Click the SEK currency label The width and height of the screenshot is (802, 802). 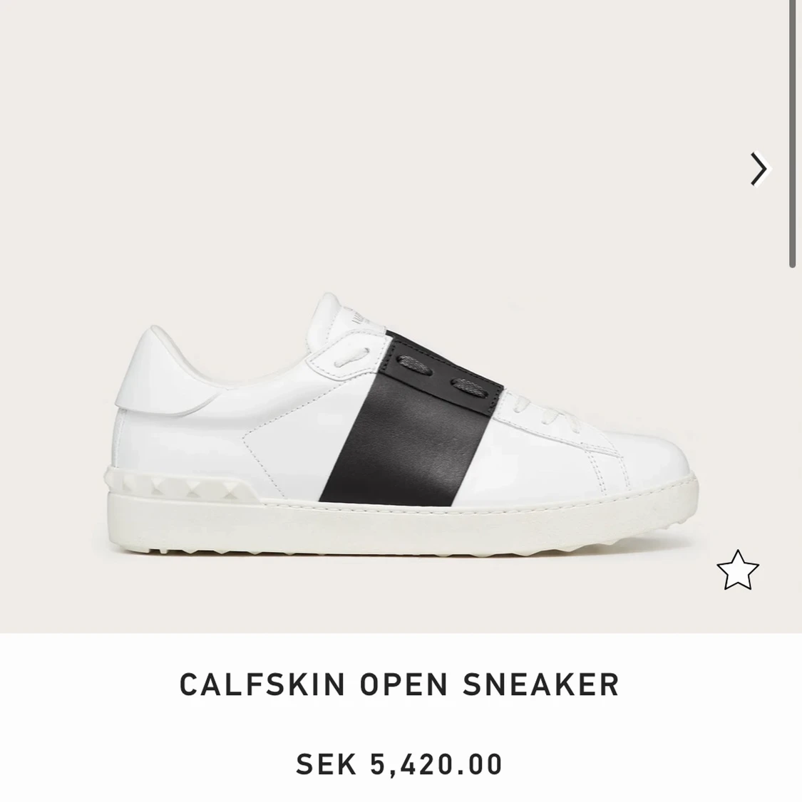pos(326,764)
